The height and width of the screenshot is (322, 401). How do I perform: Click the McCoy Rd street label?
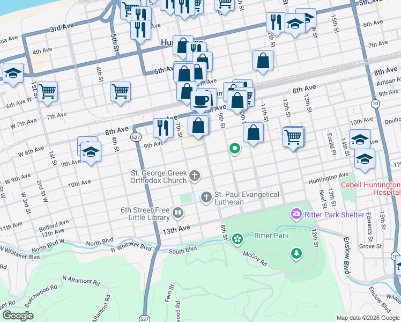[255, 259]
